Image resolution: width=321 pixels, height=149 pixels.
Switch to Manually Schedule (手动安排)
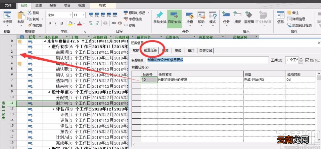160,19
